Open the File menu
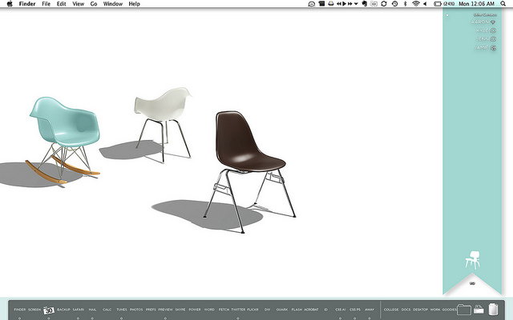The width and height of the screenshot is (513, 320). tap(46, 4)
